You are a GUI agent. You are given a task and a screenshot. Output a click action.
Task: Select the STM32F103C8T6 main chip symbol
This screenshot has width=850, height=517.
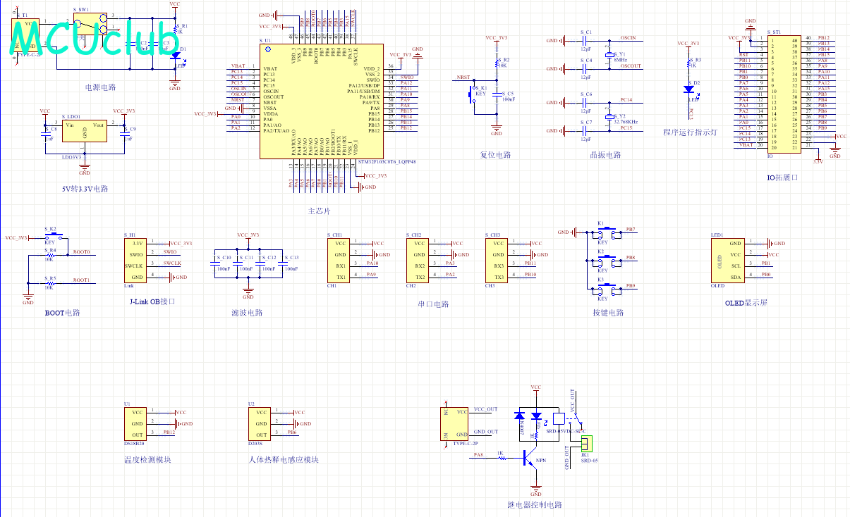pos(321,103)
